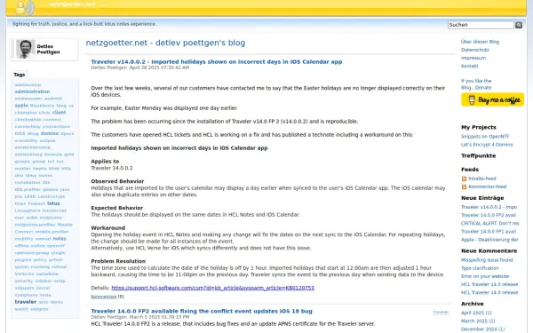Click the 'Treffpunkte' sidebar heading
The width and height of the screenshot is (533, 333).
point(478,156)
